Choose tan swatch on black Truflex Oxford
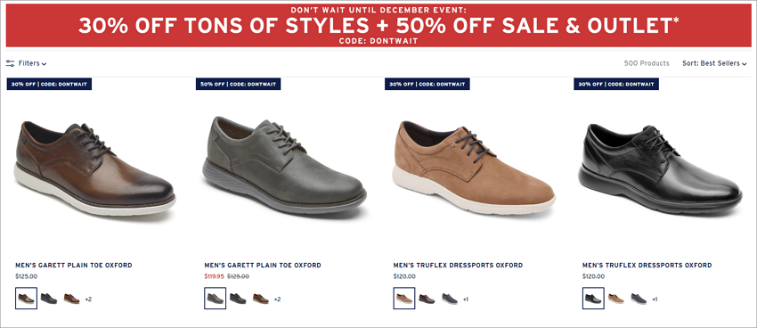 tap(615, 299)
